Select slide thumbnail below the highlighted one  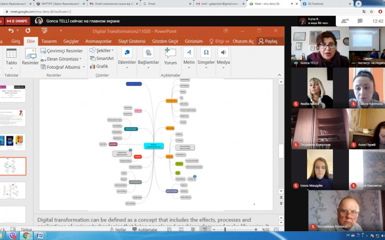pos(13,190)
